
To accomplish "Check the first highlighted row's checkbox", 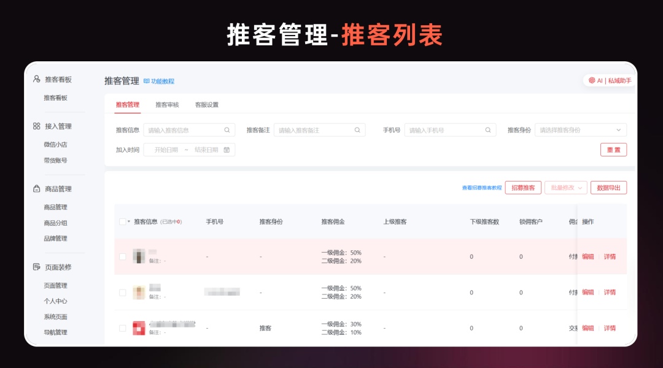I will [122, 256].
